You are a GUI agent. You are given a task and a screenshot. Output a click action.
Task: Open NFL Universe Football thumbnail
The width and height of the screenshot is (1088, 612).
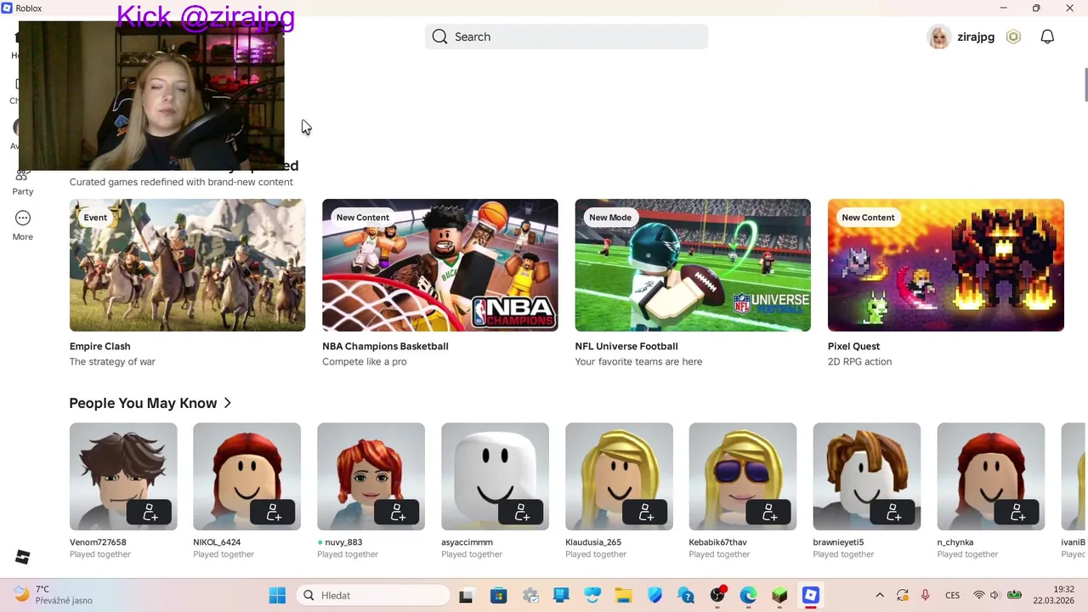(693, 265)
